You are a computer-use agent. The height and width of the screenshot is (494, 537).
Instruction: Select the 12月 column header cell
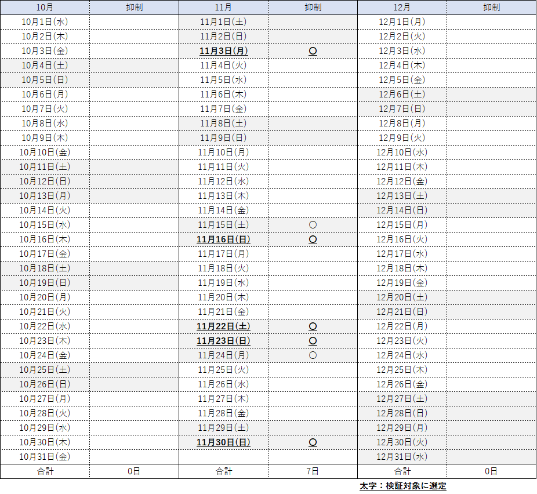coord(402,8)
